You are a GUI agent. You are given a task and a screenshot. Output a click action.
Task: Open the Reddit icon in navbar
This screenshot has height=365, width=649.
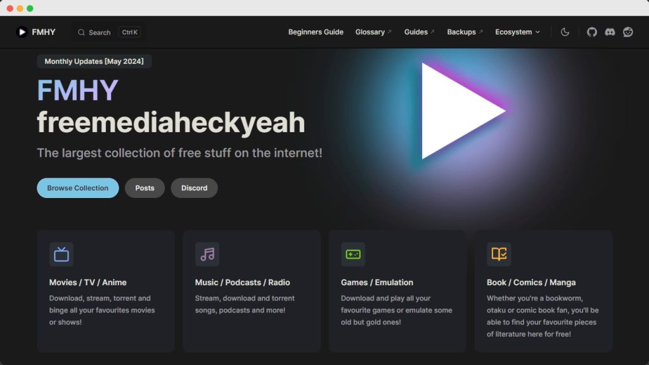(627, 32)
